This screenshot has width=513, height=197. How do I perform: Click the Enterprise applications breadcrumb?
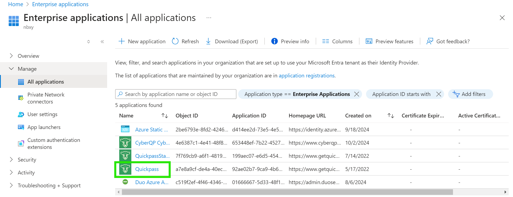60,4
